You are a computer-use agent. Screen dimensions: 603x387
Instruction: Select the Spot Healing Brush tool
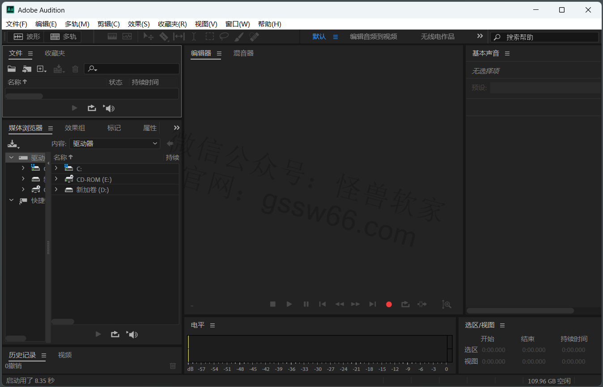tap(254, 37)
